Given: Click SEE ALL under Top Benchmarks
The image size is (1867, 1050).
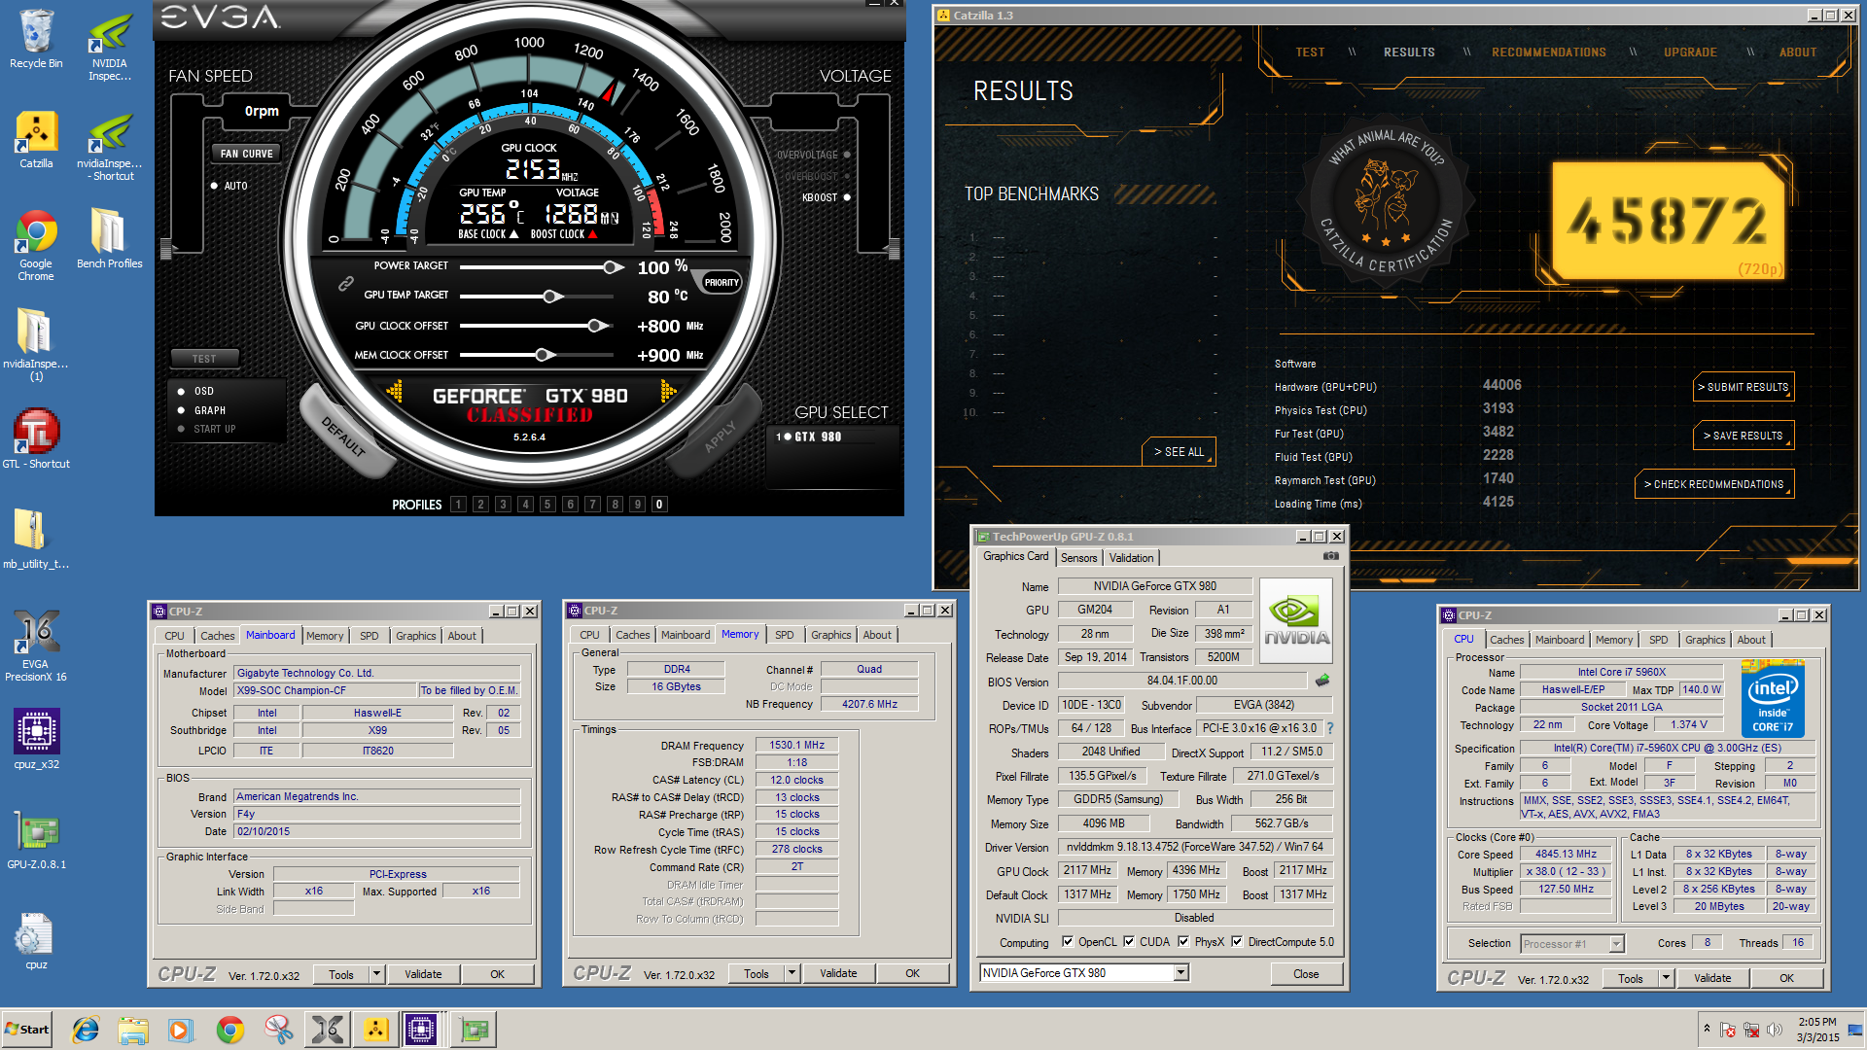Looking at the screenshot, I should point(1179,452).
